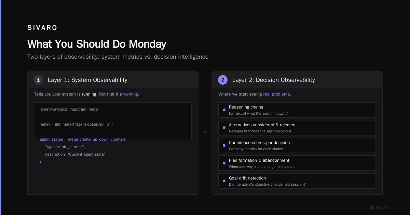The width and height of the screenshot is (410, 215).
Task: Click 'When and why plans change mid-session'
Action: [263, 167]
